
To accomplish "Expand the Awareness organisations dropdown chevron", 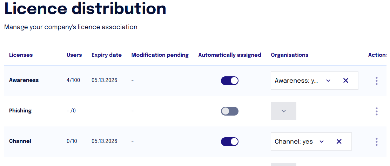I will (328, 81).
